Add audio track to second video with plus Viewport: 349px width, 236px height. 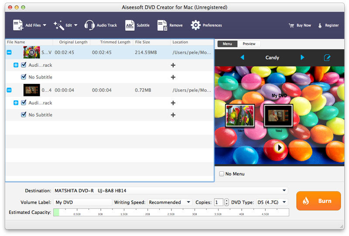coord(173,103)
